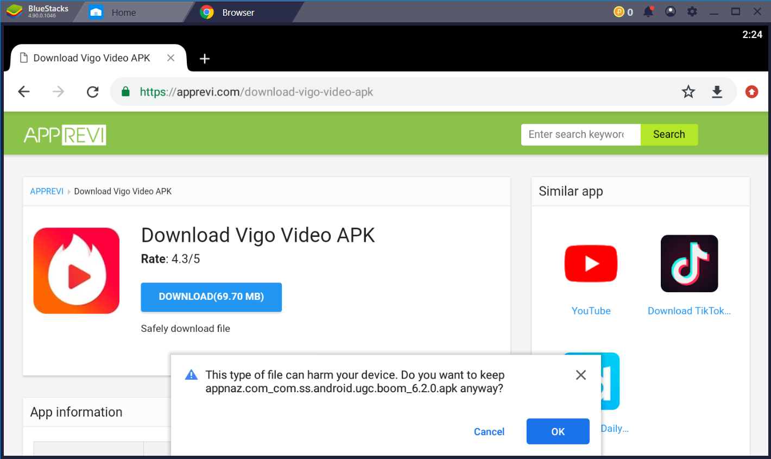Viewport: 771px width, 459px height.
Task: Open the APPREVI breadcrumb link
Action: [47, 191]
